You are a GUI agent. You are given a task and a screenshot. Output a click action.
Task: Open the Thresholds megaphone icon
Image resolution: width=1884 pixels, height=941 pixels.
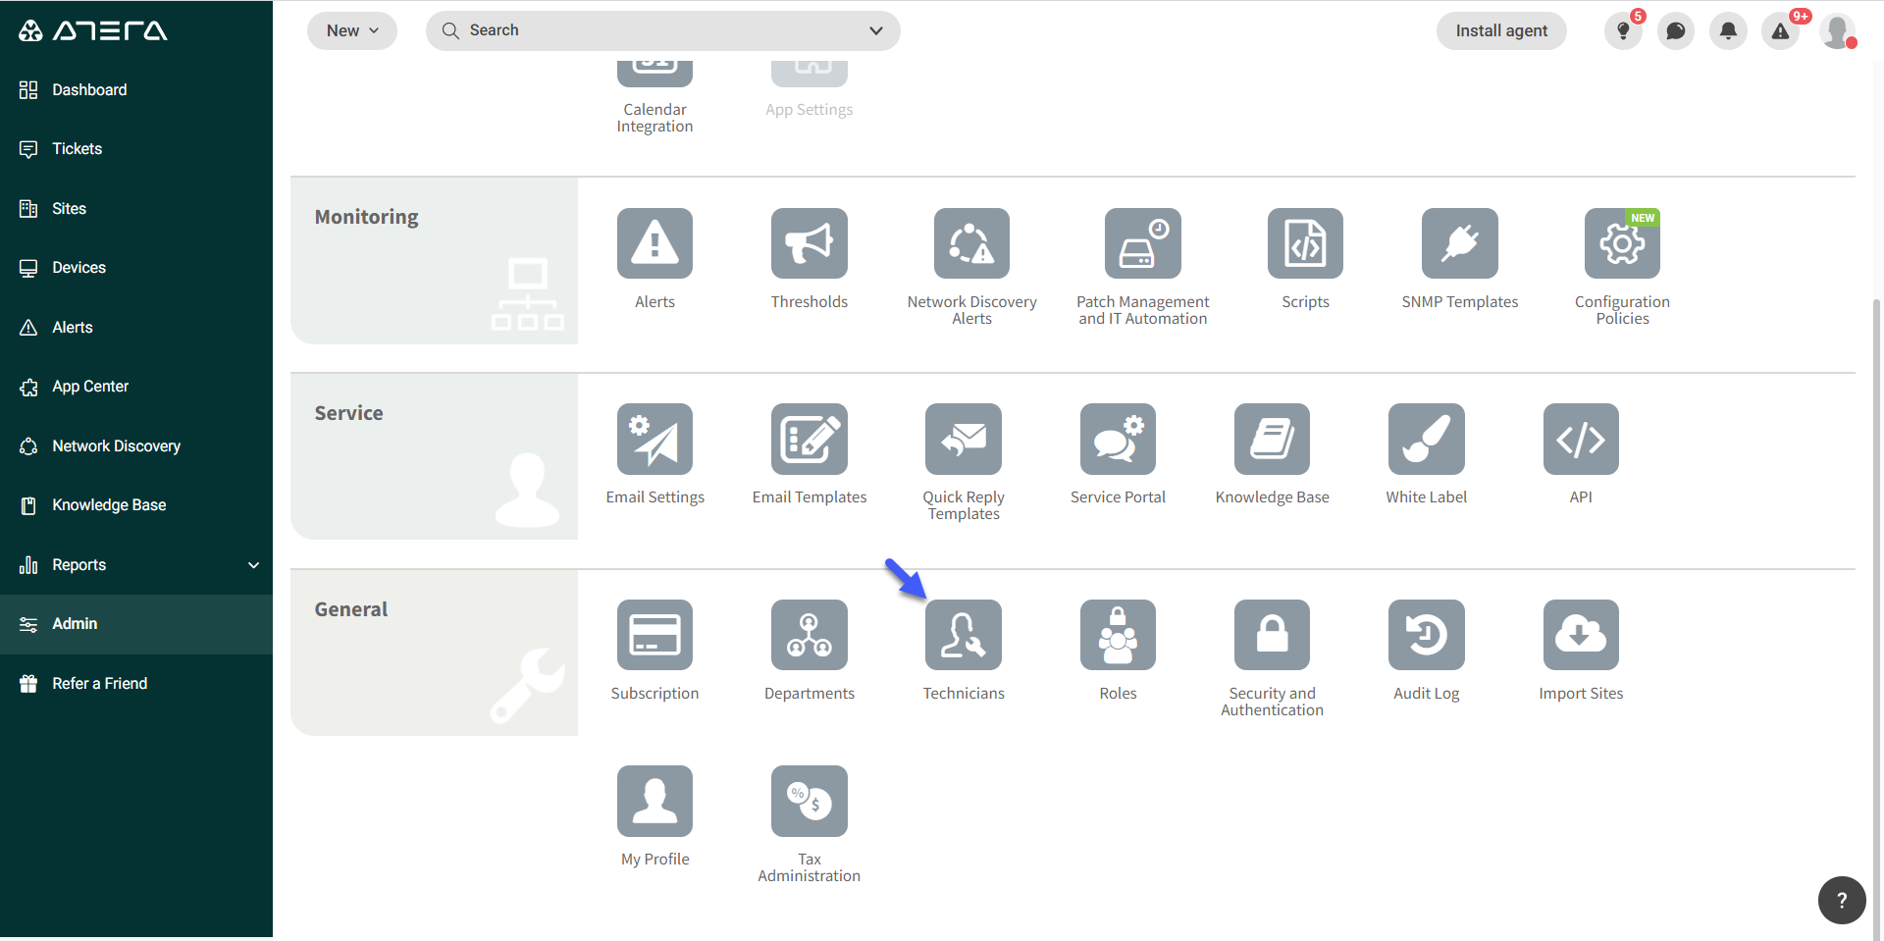[x=809, y=243]
